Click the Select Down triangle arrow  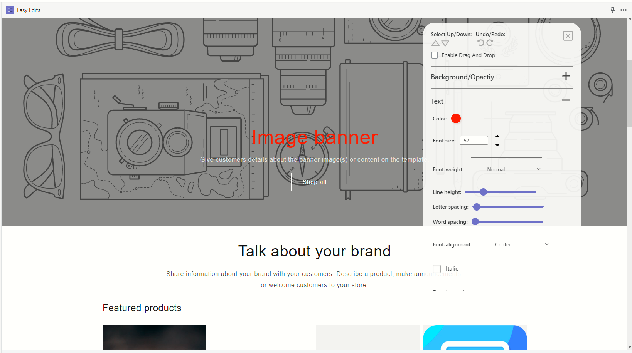click(445, 43)
